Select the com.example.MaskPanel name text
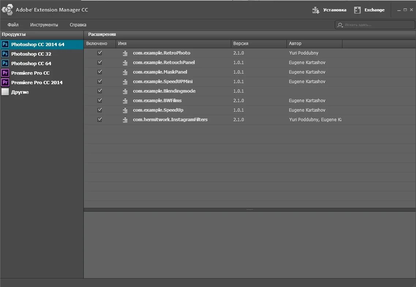 [160, 72]
